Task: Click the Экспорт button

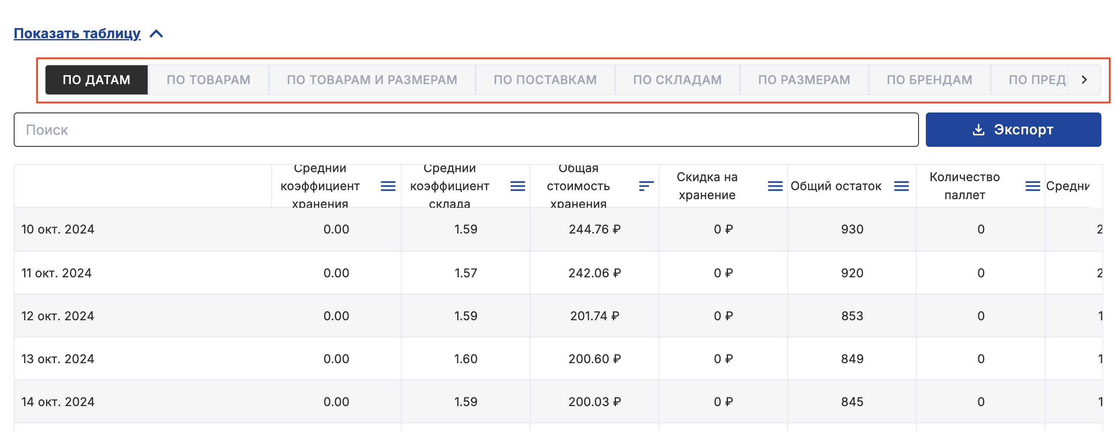Action: (x=1013, y=130)
